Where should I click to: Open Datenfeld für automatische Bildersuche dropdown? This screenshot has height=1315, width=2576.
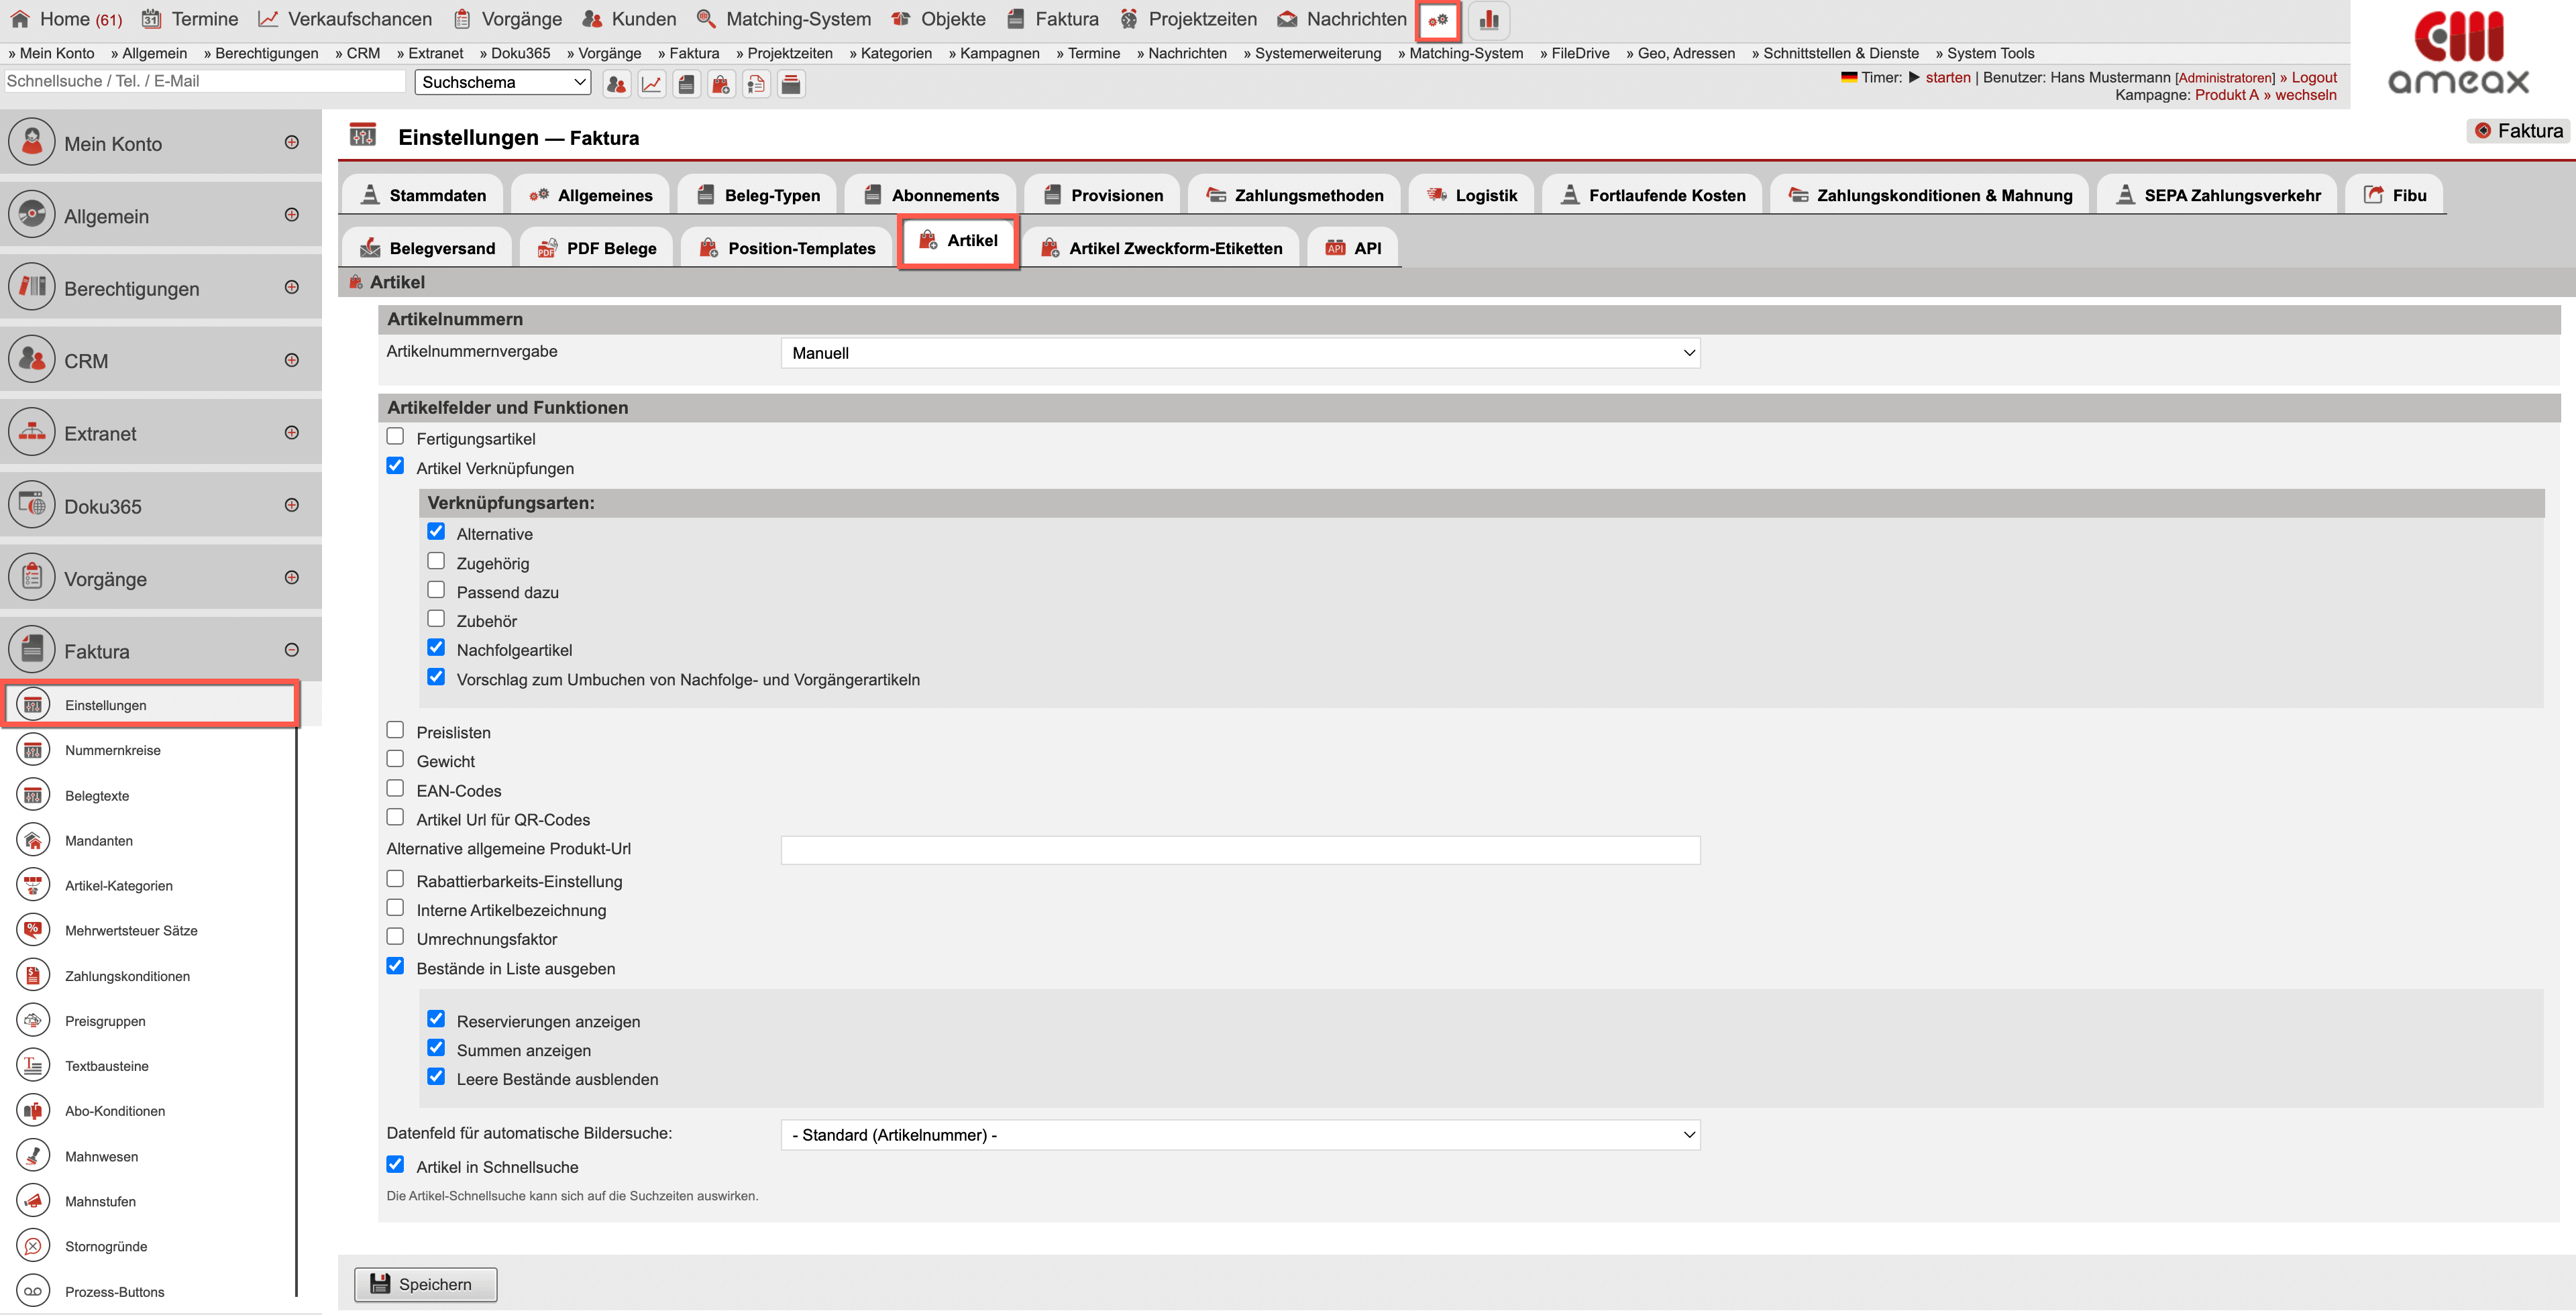(1240, 1135)
